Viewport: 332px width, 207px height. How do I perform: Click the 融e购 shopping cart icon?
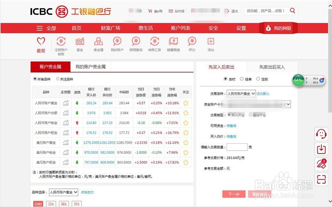(x=150, y=11)
